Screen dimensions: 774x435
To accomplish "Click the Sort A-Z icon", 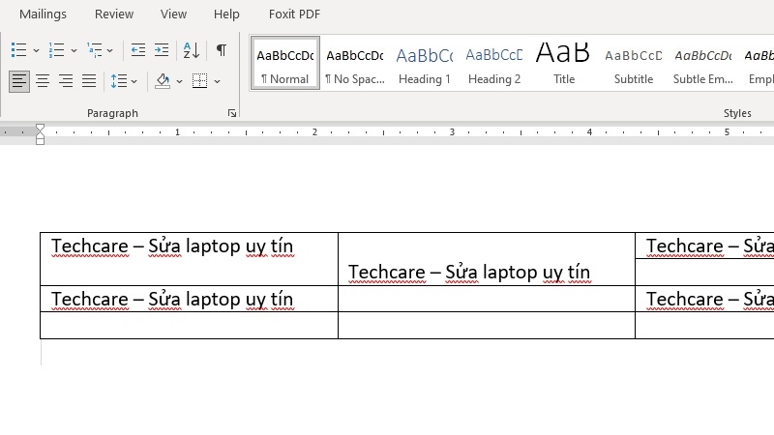I will [192, 50].
